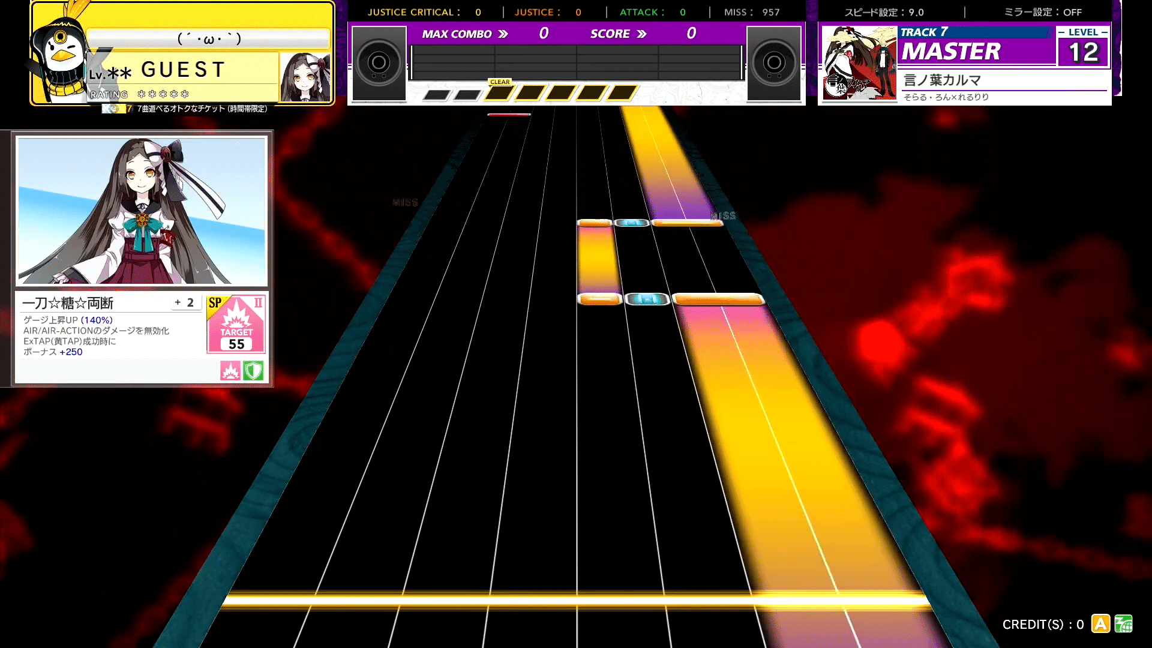Click the artist name そらる・ろん×れるりり

coord(946,97)
